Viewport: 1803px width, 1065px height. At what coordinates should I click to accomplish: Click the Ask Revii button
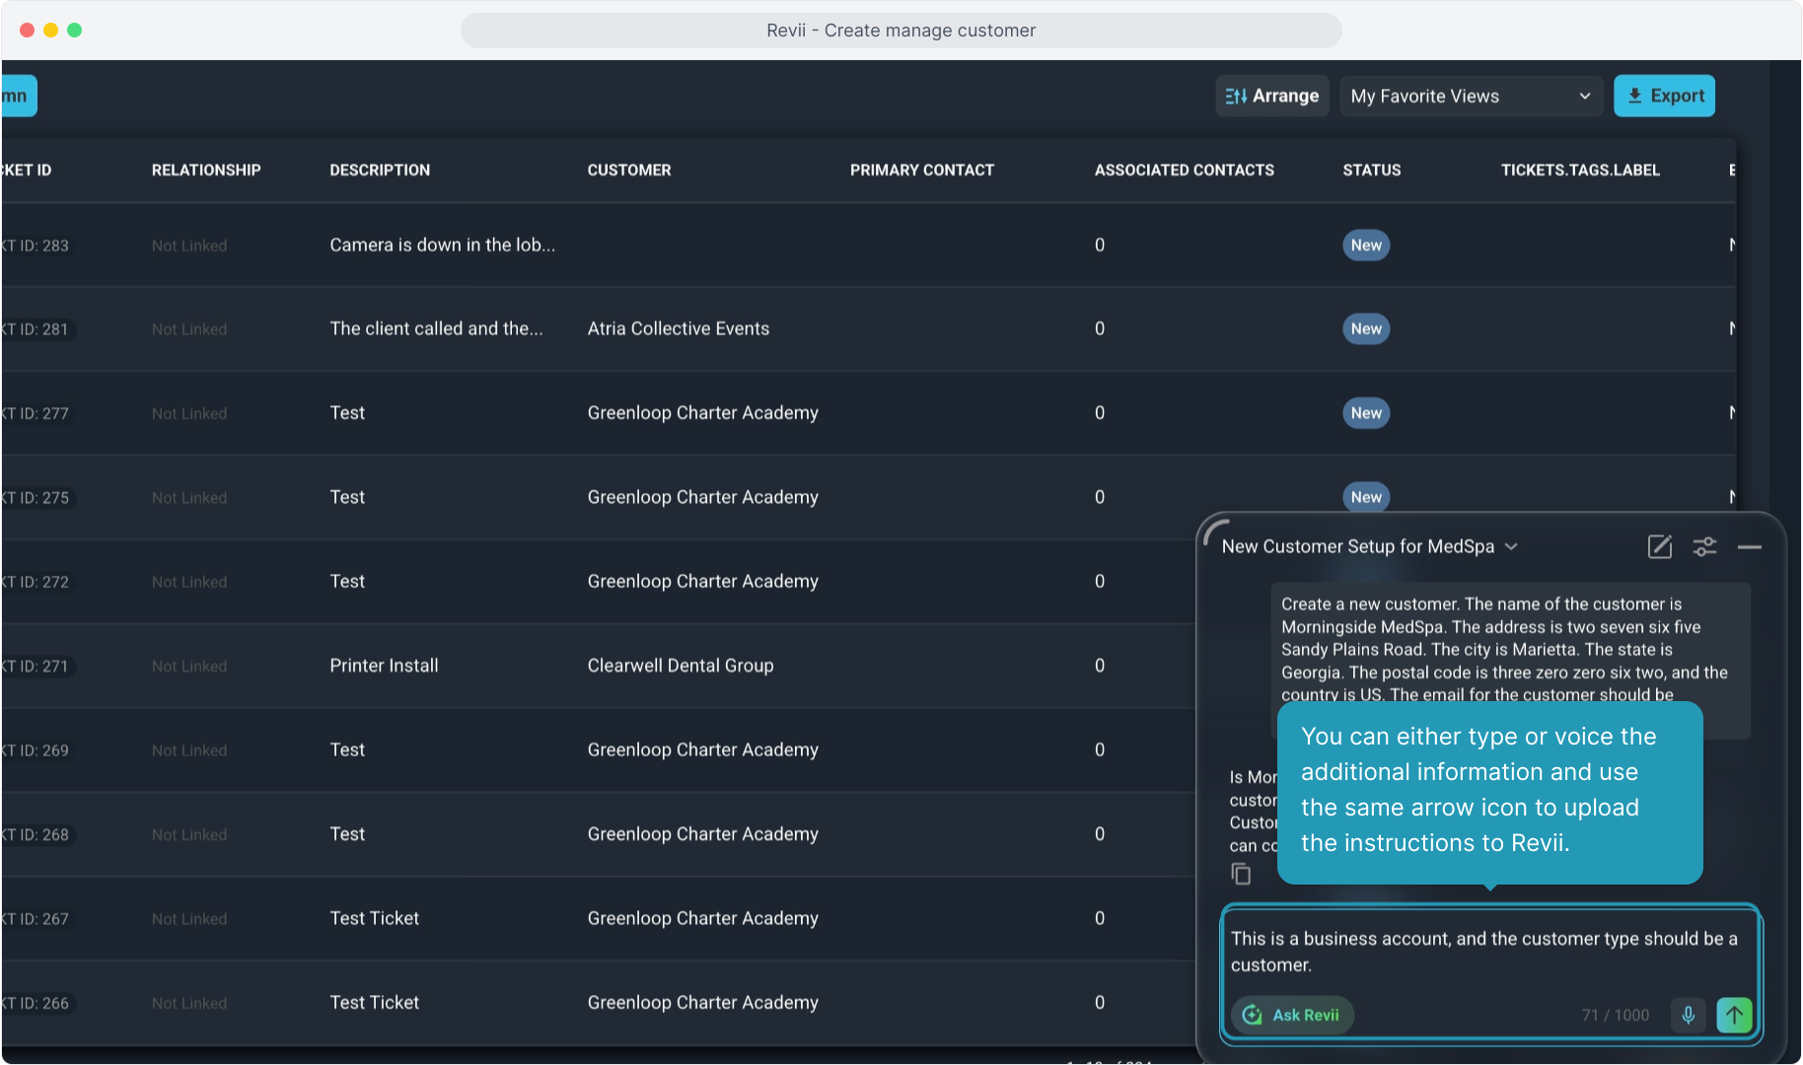(1292, 1015)
